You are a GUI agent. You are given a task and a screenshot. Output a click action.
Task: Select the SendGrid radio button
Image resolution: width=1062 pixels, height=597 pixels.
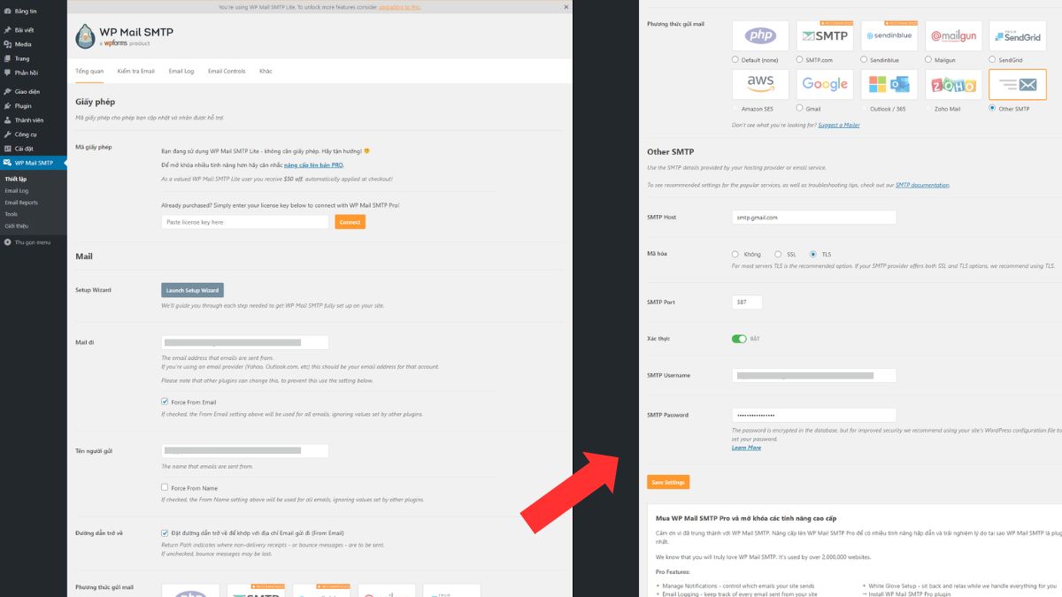click(x=993, y=60)
